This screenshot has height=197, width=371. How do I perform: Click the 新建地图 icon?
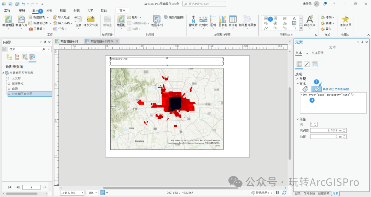pyautogui.click(x=8, y=19)
